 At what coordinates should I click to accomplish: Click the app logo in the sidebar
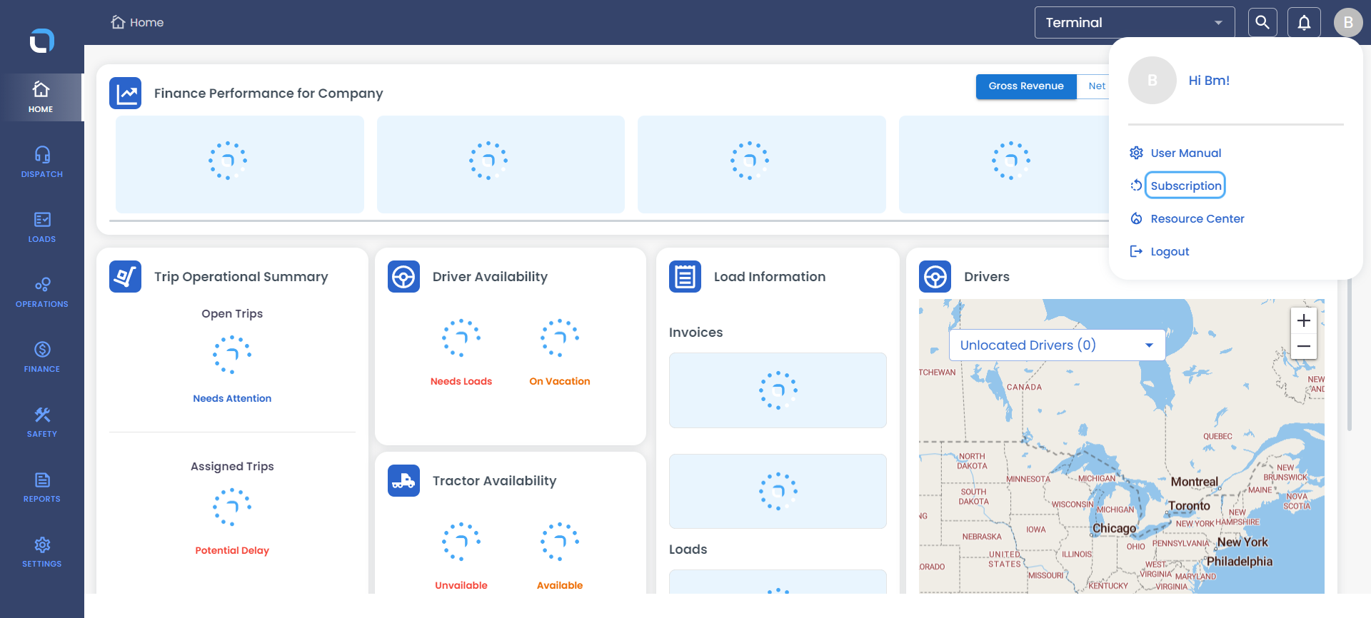point(41,41)
